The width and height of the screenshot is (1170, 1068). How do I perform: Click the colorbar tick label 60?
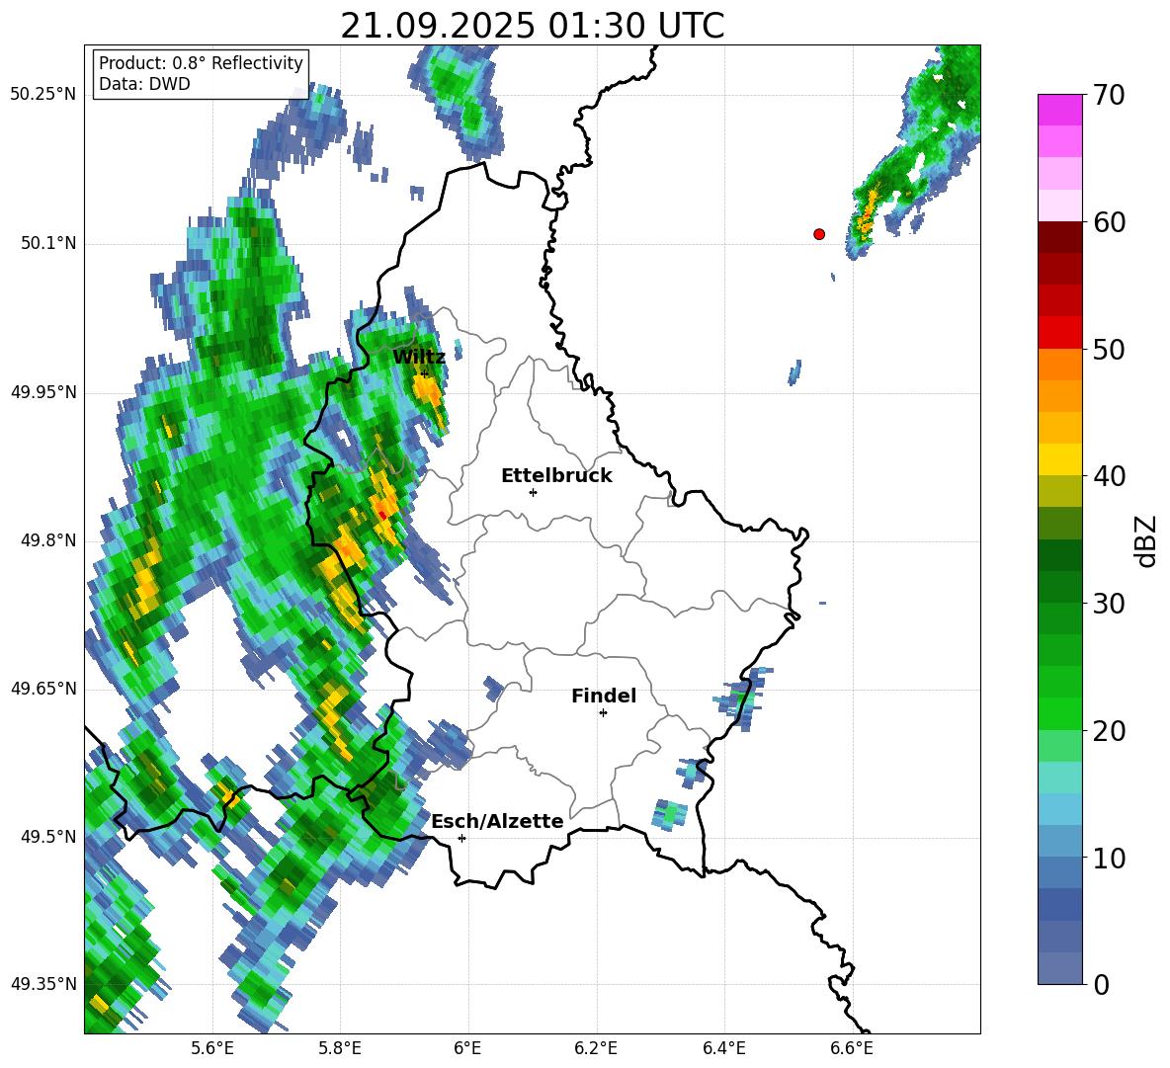[1109, 222]
